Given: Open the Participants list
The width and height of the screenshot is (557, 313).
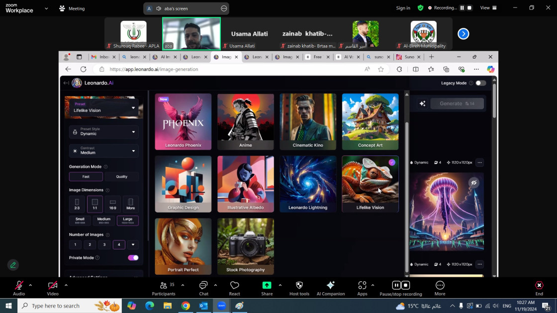Looking at the screenshot, I should coord(164,288).
